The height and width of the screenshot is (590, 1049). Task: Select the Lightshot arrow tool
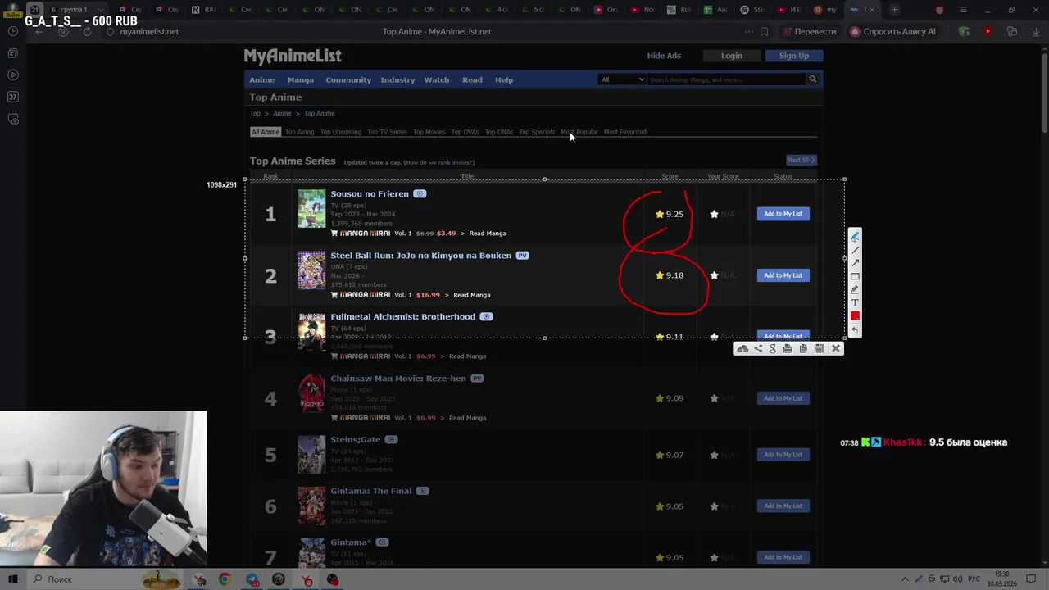pos(855,263)
